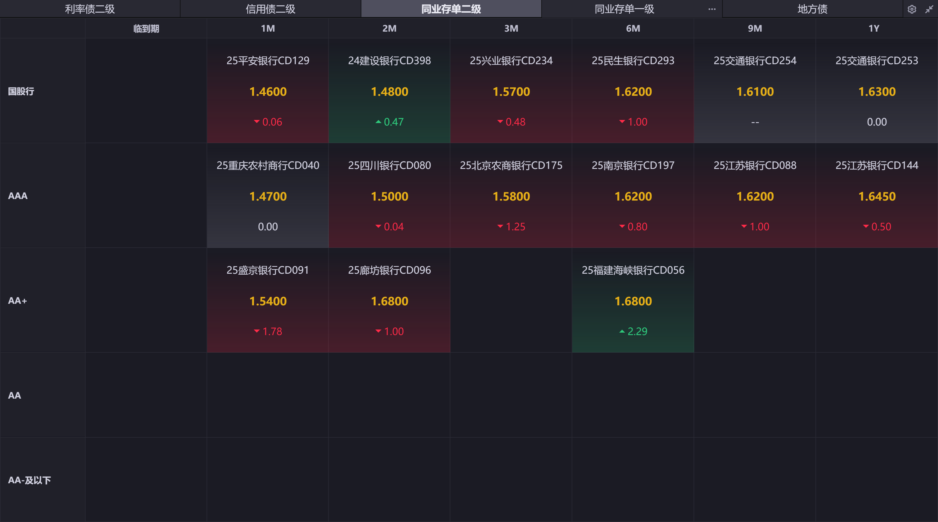Open the 25交通银行CD254 bond cell
This screenshot has width=938, height=522.
pyautogui.click(x=754, y=91)
